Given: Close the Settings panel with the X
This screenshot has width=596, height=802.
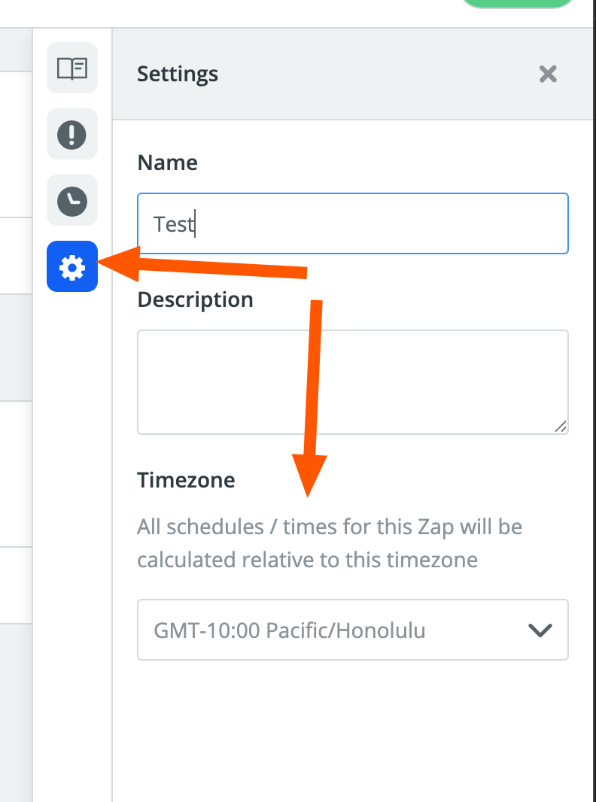Looking at the screenshot, I should pos(548,74).
